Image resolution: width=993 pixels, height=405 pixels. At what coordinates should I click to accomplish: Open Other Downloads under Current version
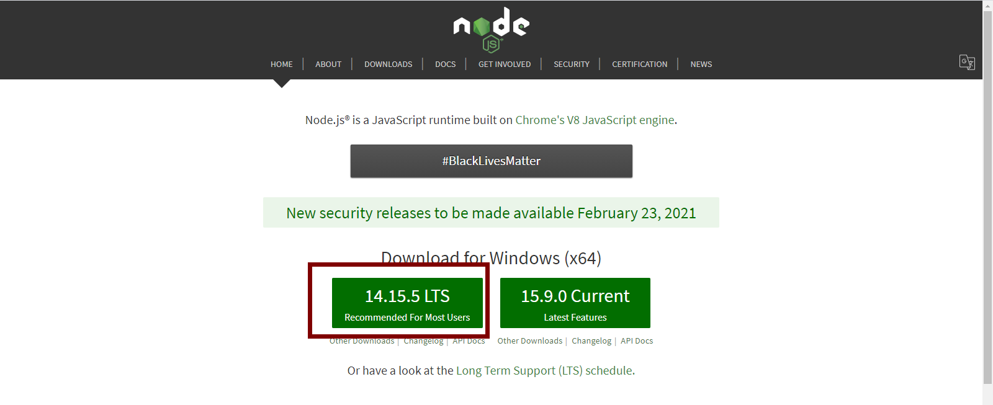pyautogui.click(x=530, y=340)
